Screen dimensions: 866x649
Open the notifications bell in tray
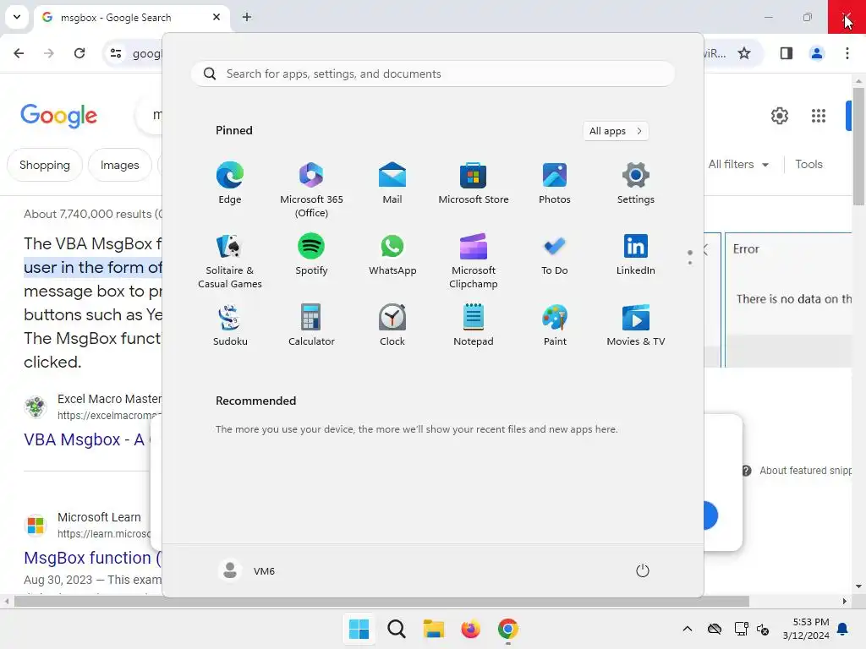tap(843, 629)
